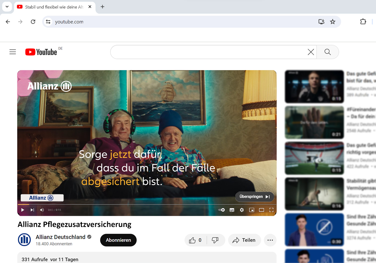
Task: Seek on the video progress bar
Action: click(147, 204)
